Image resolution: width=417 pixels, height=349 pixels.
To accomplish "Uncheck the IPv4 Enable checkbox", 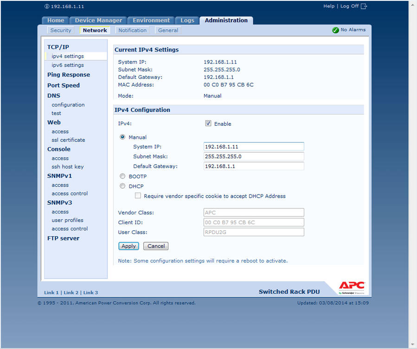I will point(208,123).
